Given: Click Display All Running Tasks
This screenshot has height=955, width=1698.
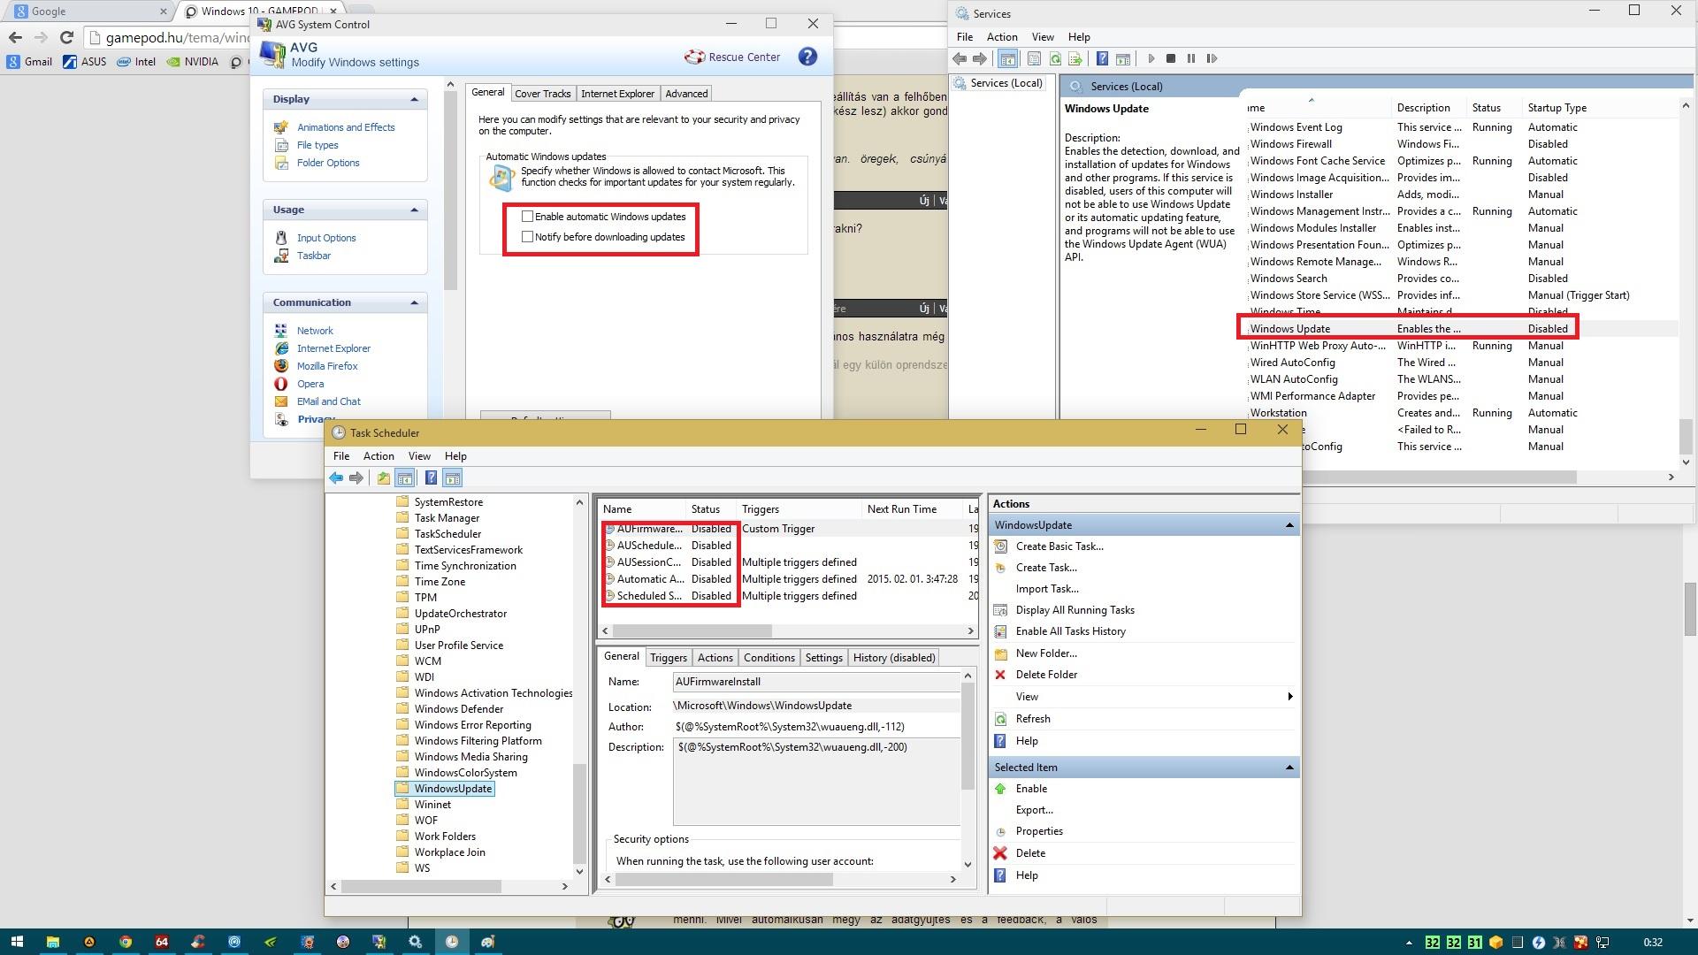Looking at the screenshot, I should click(1075, 610).
